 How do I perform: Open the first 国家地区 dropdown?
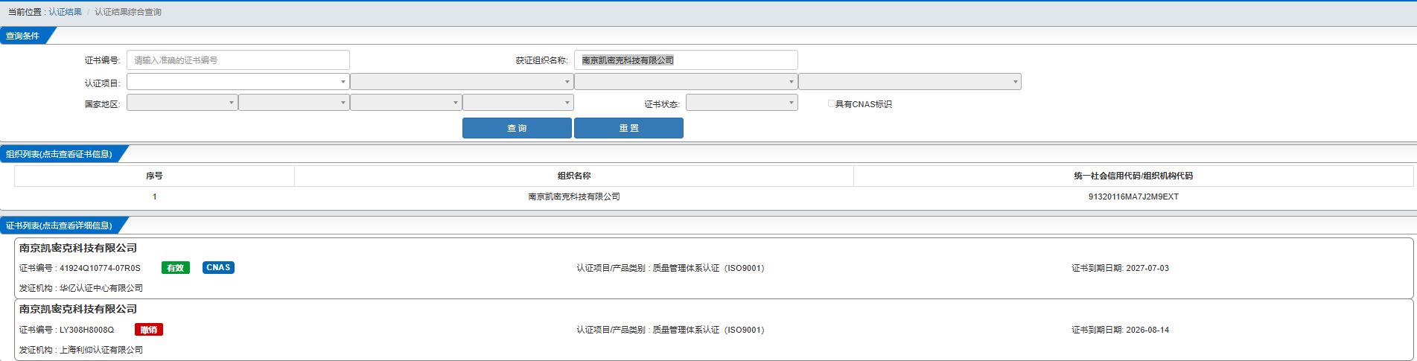click(x=182, y=103)
